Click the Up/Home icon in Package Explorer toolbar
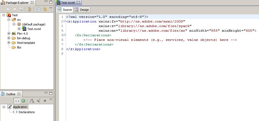259x121 pixels. (21, 9)
